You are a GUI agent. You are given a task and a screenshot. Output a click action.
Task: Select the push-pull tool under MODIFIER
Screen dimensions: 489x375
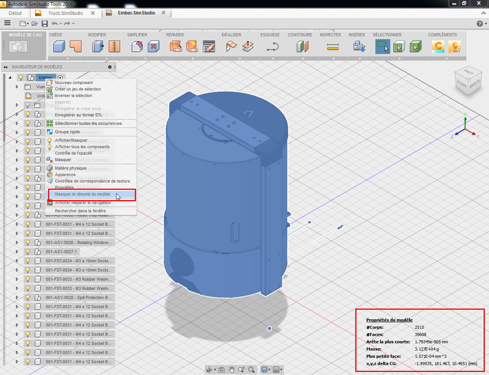(x=98, y=47)
